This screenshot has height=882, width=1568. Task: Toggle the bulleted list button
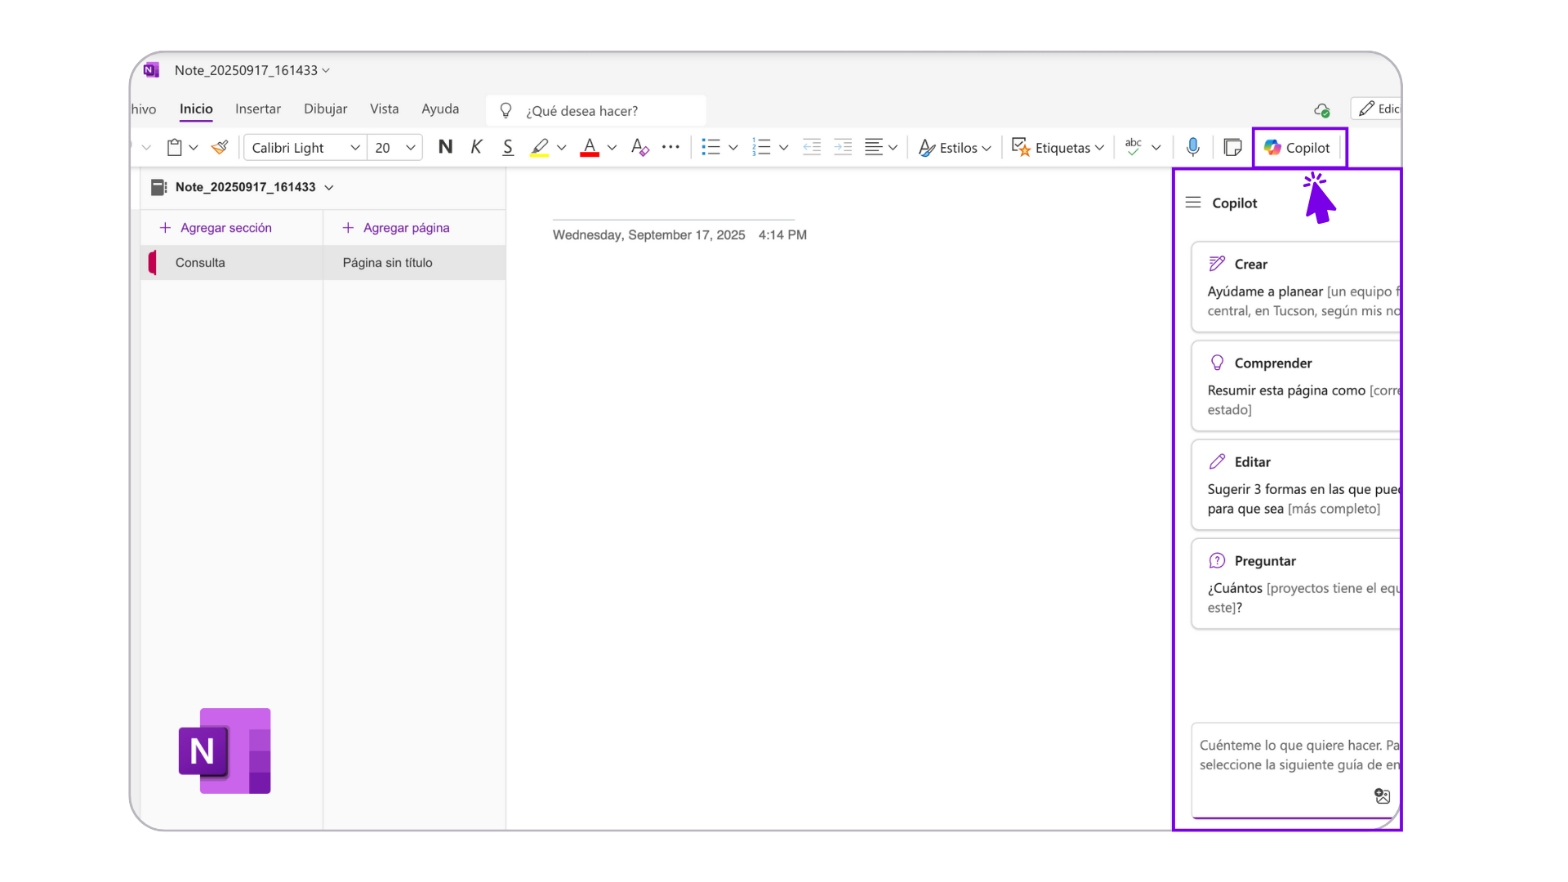(710, 147)
